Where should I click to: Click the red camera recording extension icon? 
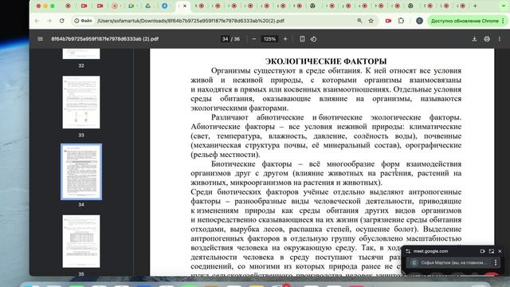[x=388, y=21]
